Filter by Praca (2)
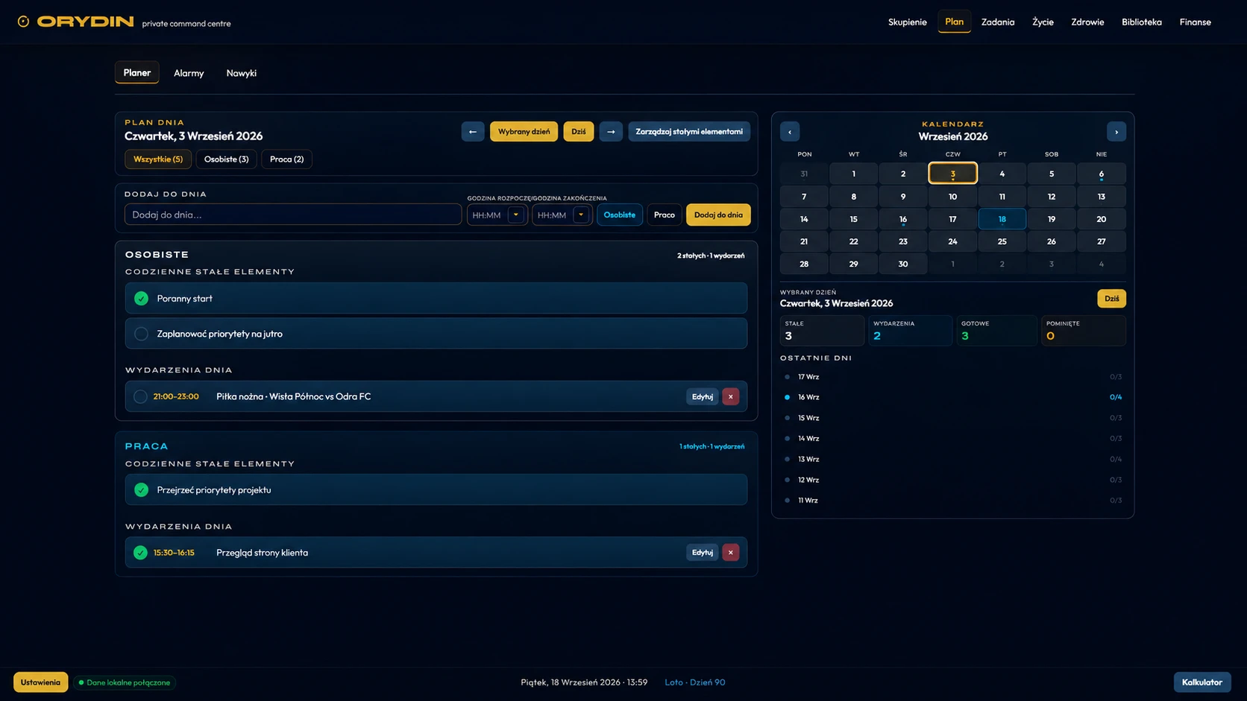 (x=287, y=159)
